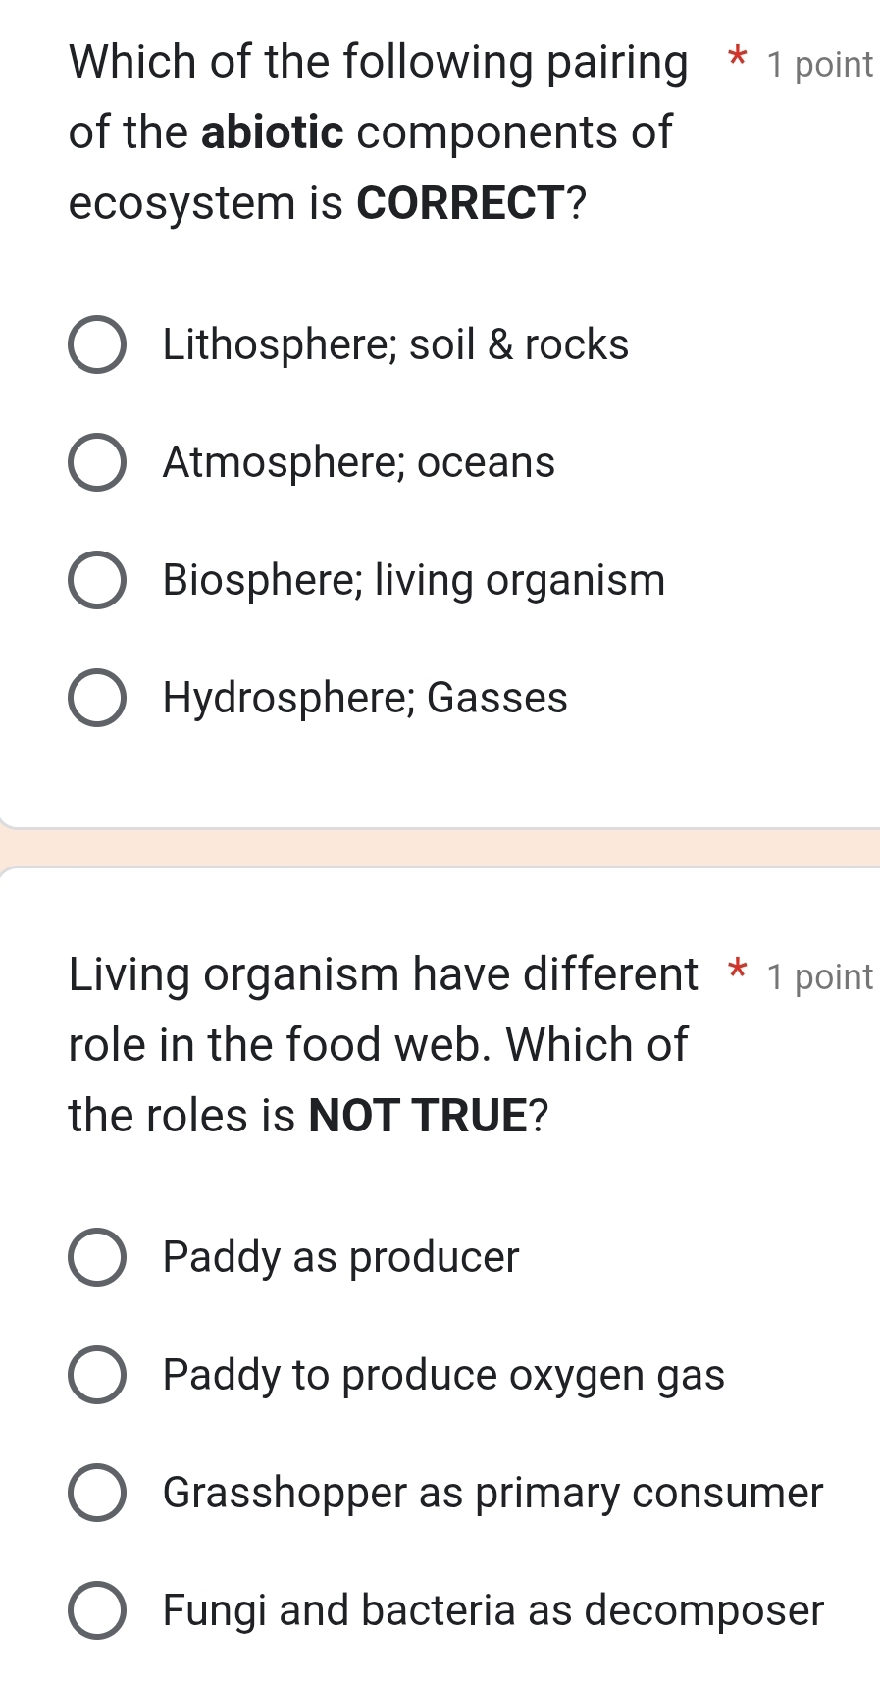This screenshot has width=880, height=1682.
Task: Select the Lithosphere; soil & rocks option
Action: point(96,344)
